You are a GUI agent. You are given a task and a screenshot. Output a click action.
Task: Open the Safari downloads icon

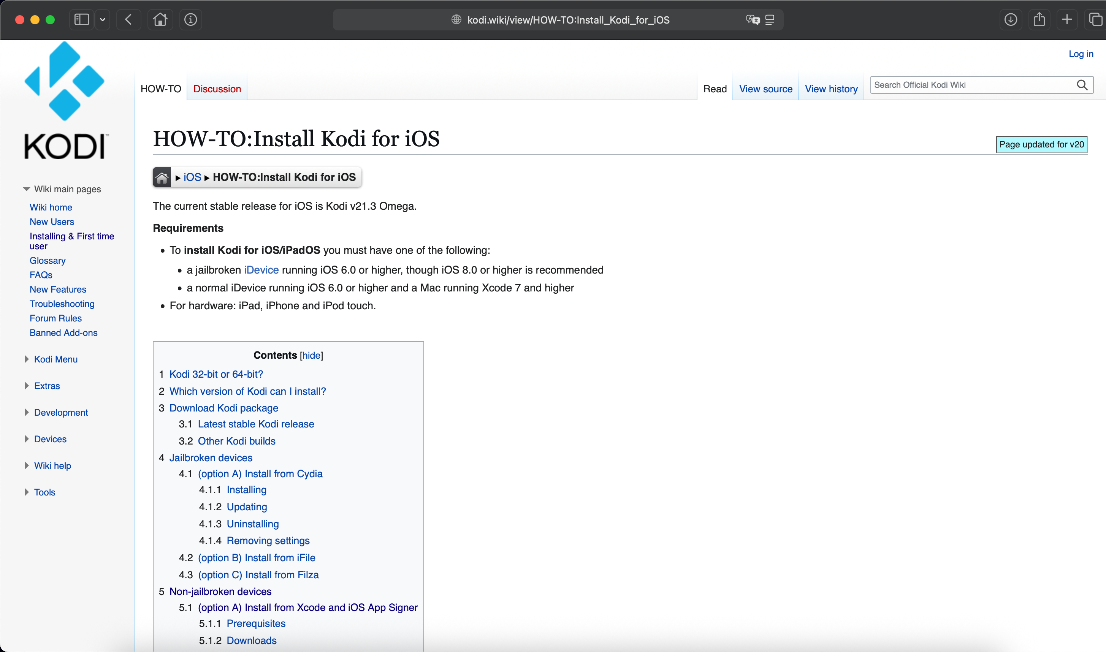pyautogui.click(x=1011, y=19)
